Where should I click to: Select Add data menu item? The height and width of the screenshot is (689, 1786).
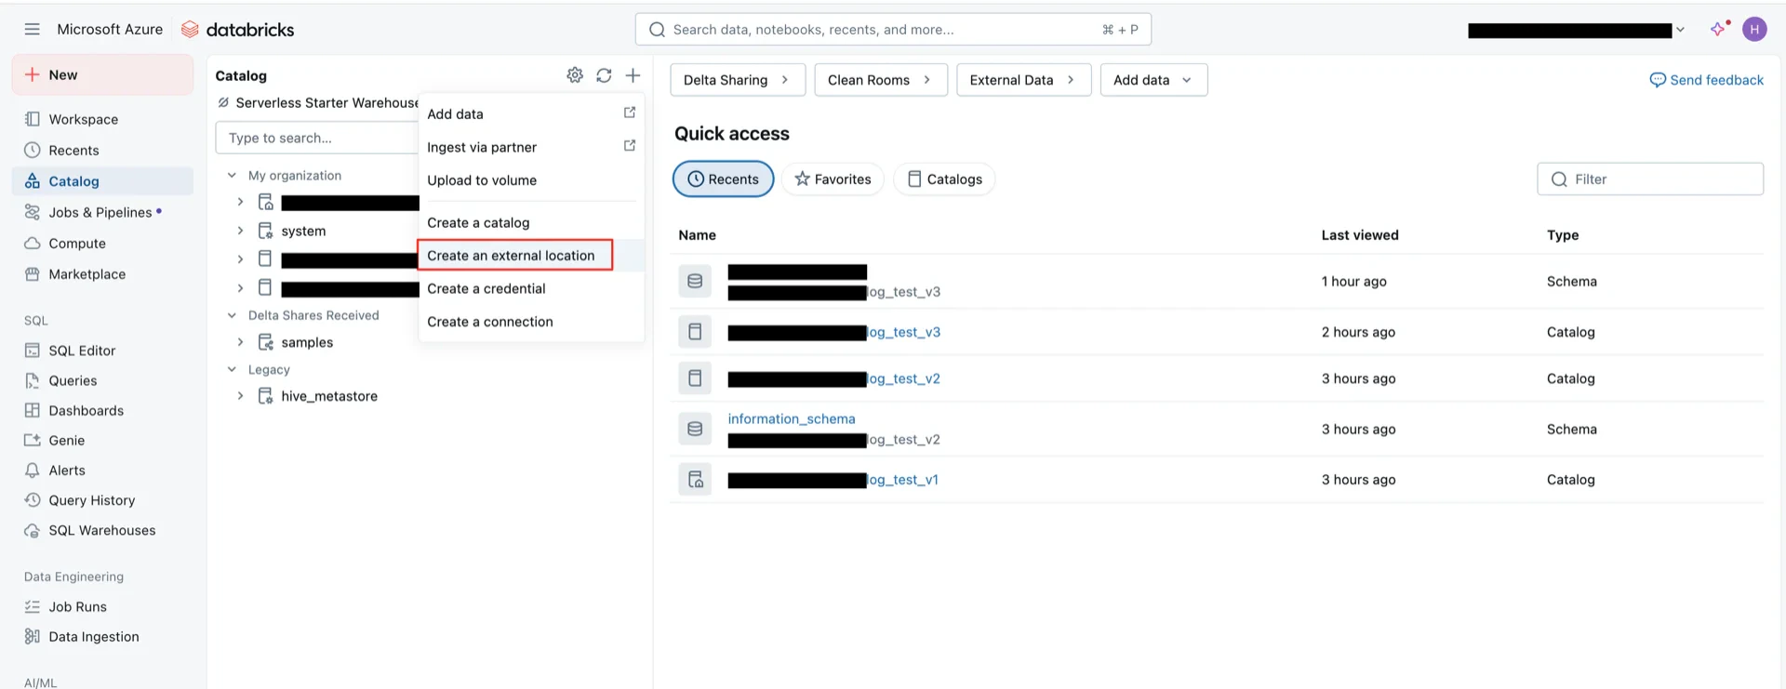coord(530,113)
